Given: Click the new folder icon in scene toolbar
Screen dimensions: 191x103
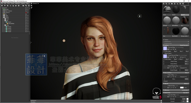Looking at the screenshot, I should pos(23,6).
